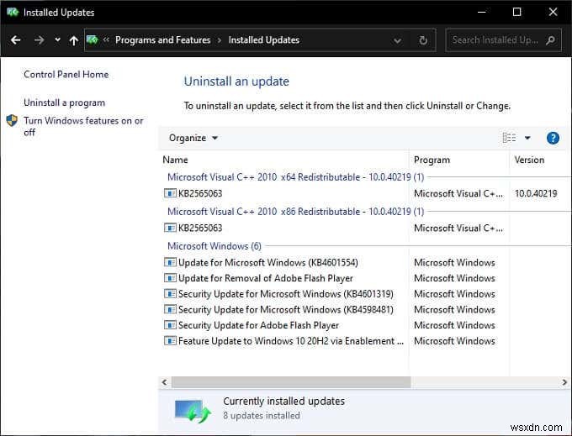Collapse the Visual C++ 2010 x86 group
Viewport: 572px width, 436px height.
pos(295,212)
